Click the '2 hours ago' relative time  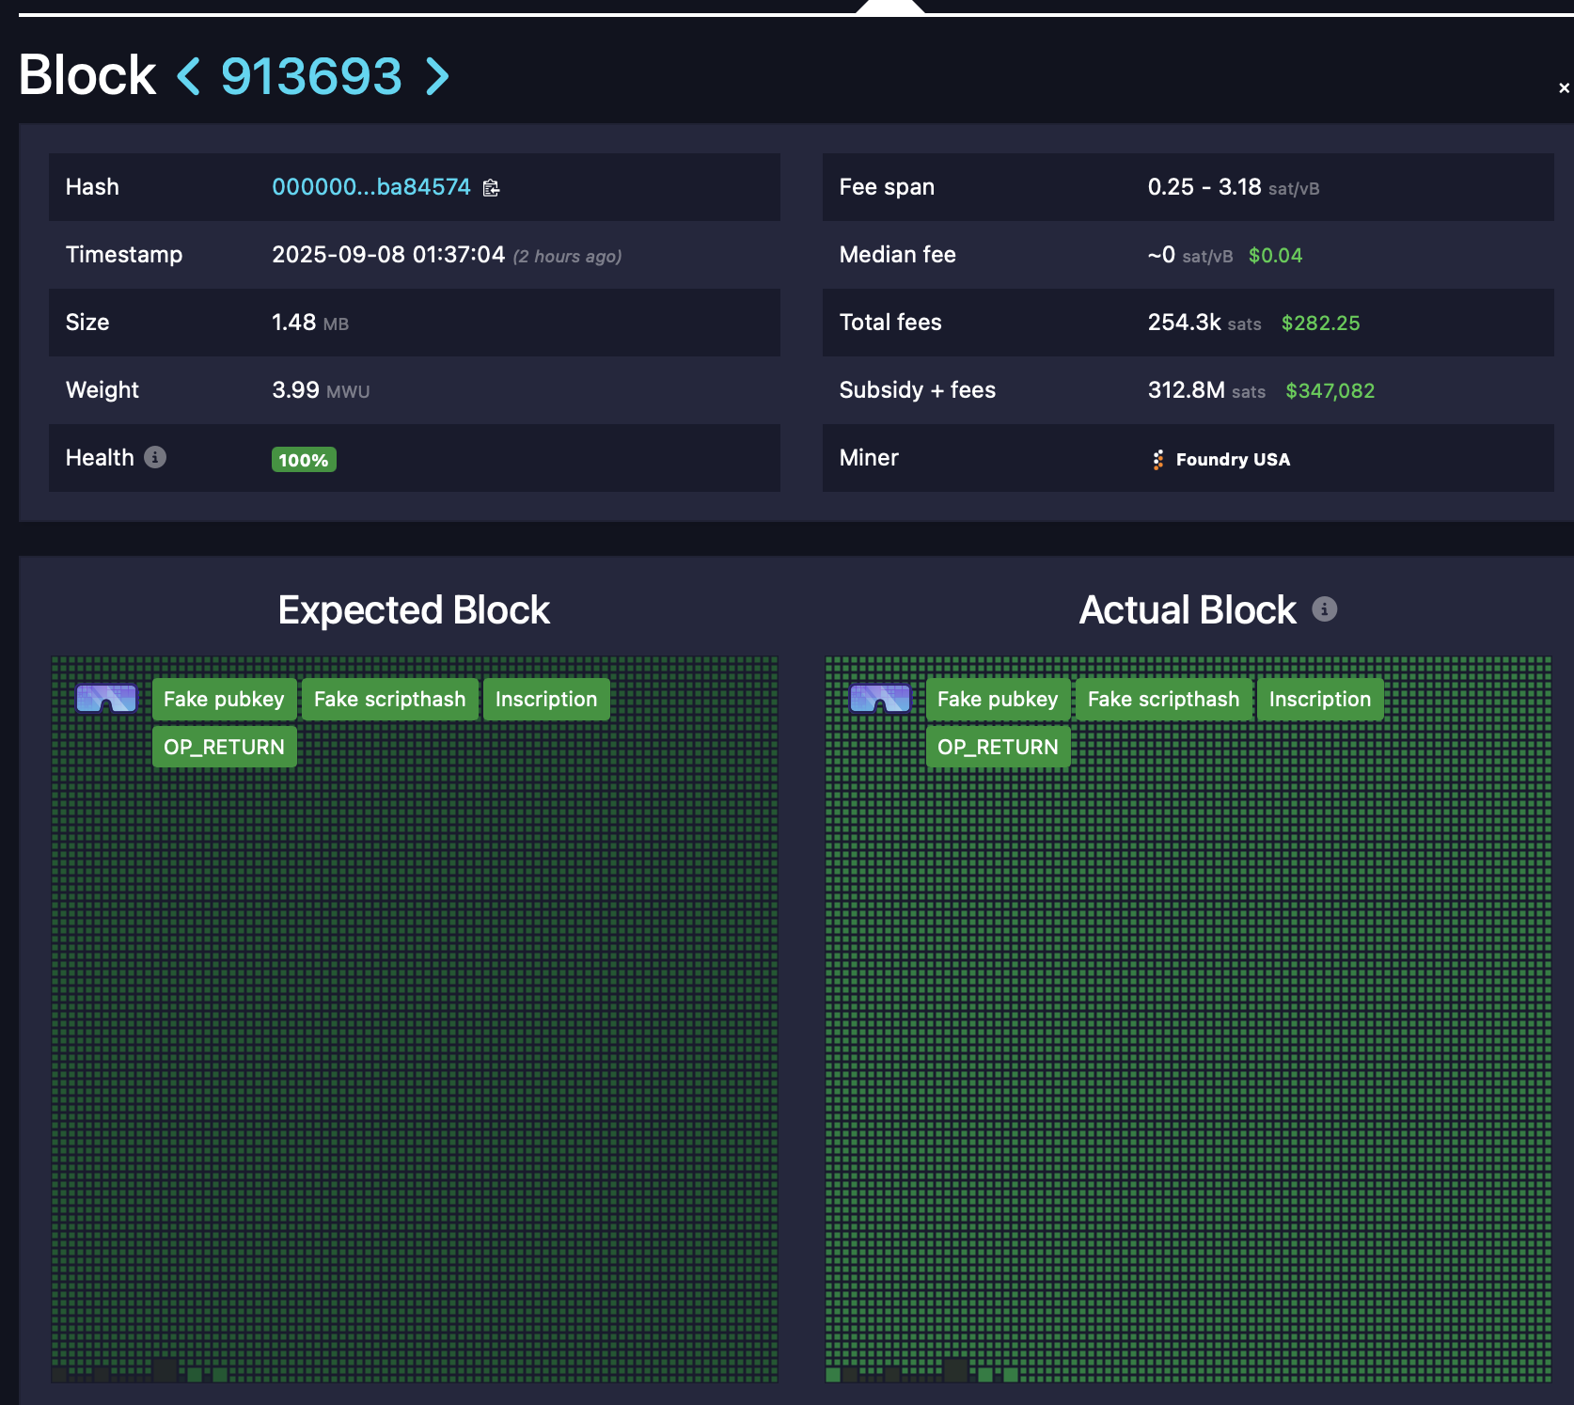[568, 256]
